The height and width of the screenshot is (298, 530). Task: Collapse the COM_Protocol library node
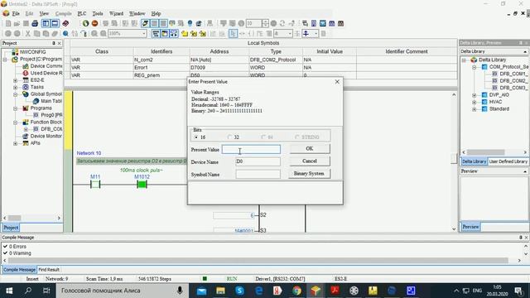pos(474,67)
